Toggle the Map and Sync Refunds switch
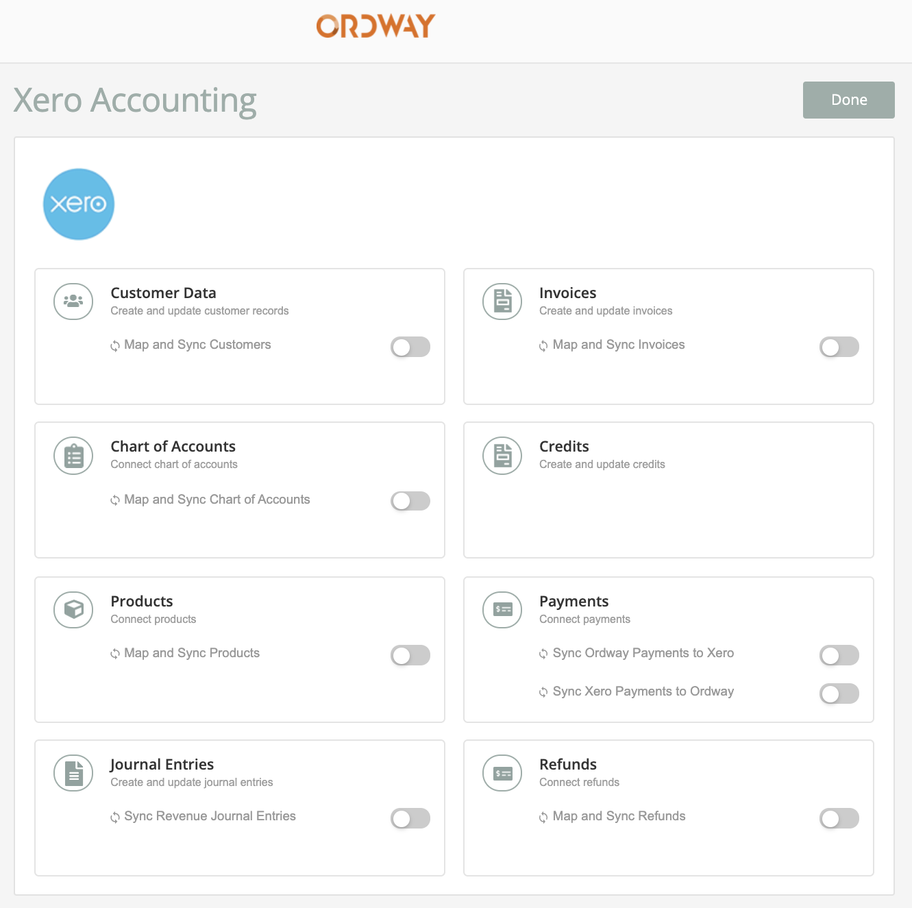The image size is (912, 908). (x=839, y=818)
